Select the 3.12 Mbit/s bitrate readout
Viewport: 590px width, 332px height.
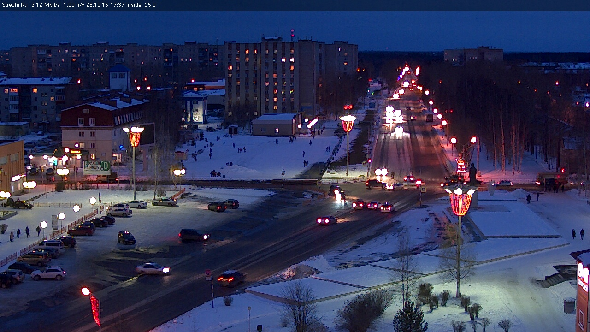pos(46,5)
